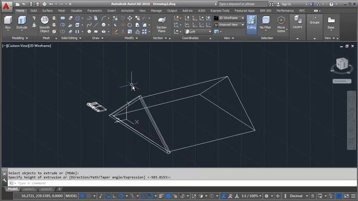Click the coordinates readout 56.2721, 239.5395, 0.0000
Screen dimensions: 358x201
click(x=42, y=196)
